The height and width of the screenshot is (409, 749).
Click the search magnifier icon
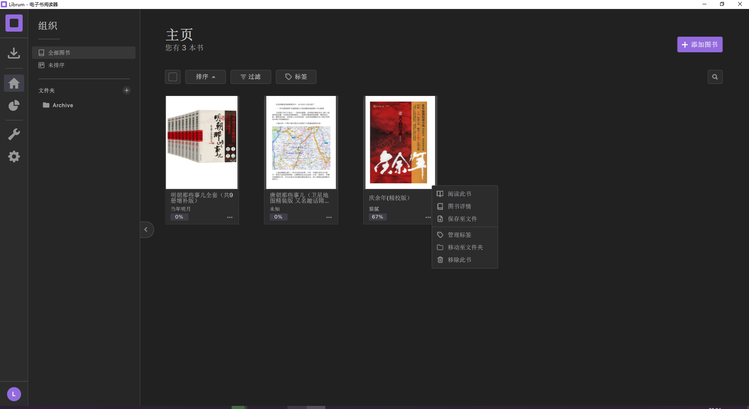(715, 77)
